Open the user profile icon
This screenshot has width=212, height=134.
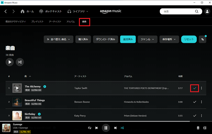pos(207,11)
